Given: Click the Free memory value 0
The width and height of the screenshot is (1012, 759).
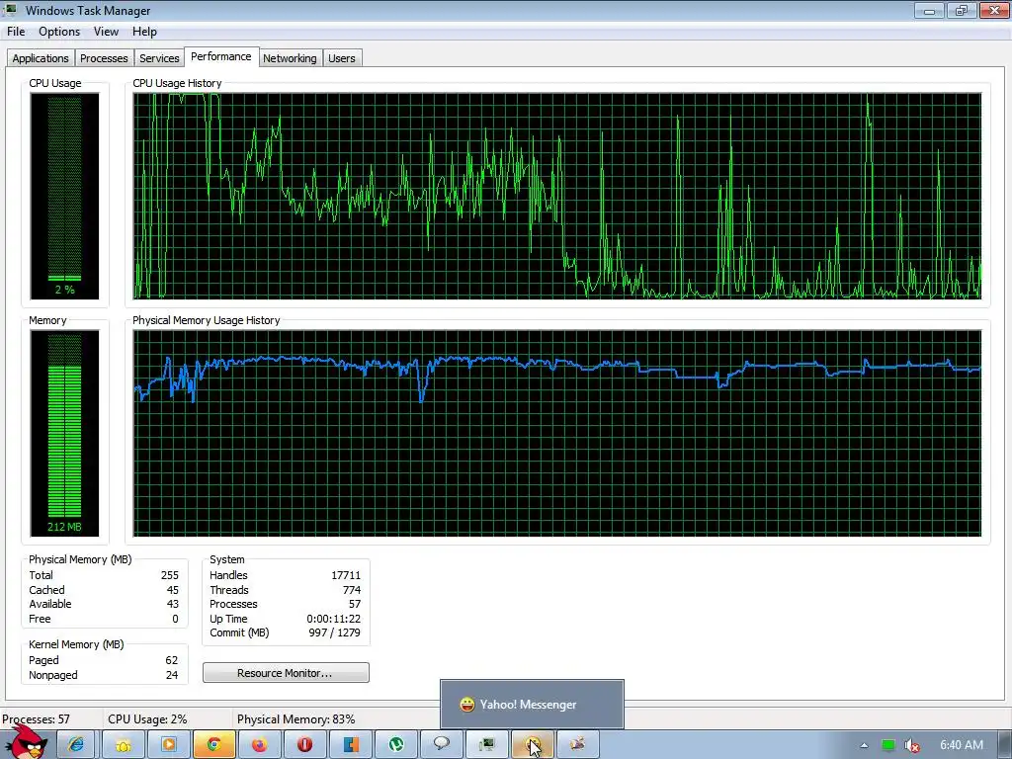Looking at the screenshot, I should coord(176,619).
